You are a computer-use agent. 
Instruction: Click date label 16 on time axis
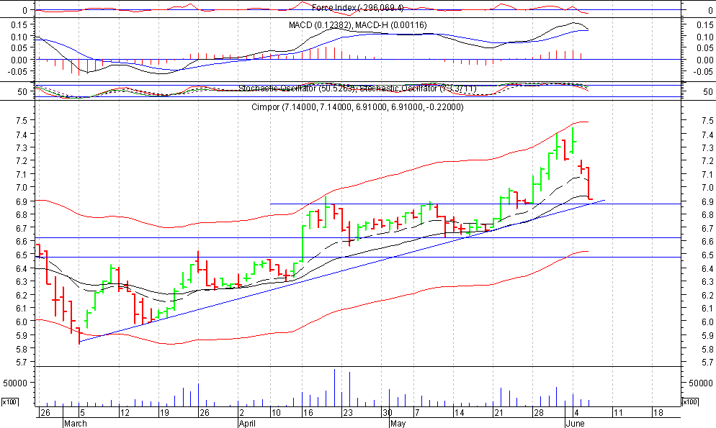[308, 412]
